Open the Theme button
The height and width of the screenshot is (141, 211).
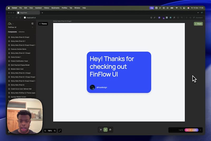43,24
